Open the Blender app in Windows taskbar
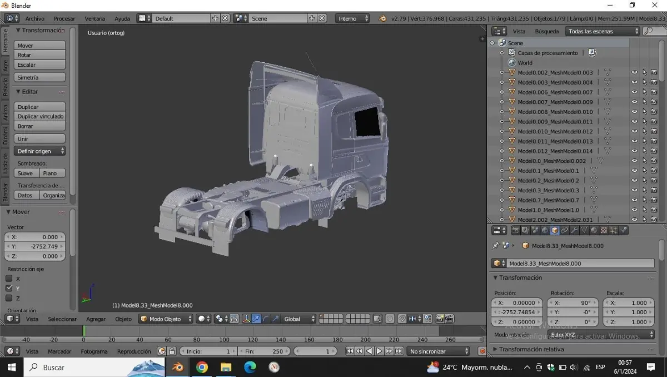 click(x=178, y=367)
